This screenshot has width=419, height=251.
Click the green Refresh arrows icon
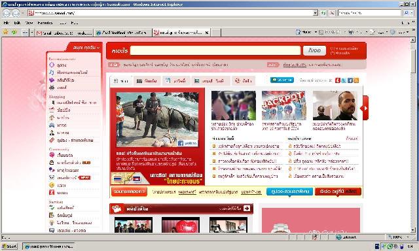click(x=323, y=13)
